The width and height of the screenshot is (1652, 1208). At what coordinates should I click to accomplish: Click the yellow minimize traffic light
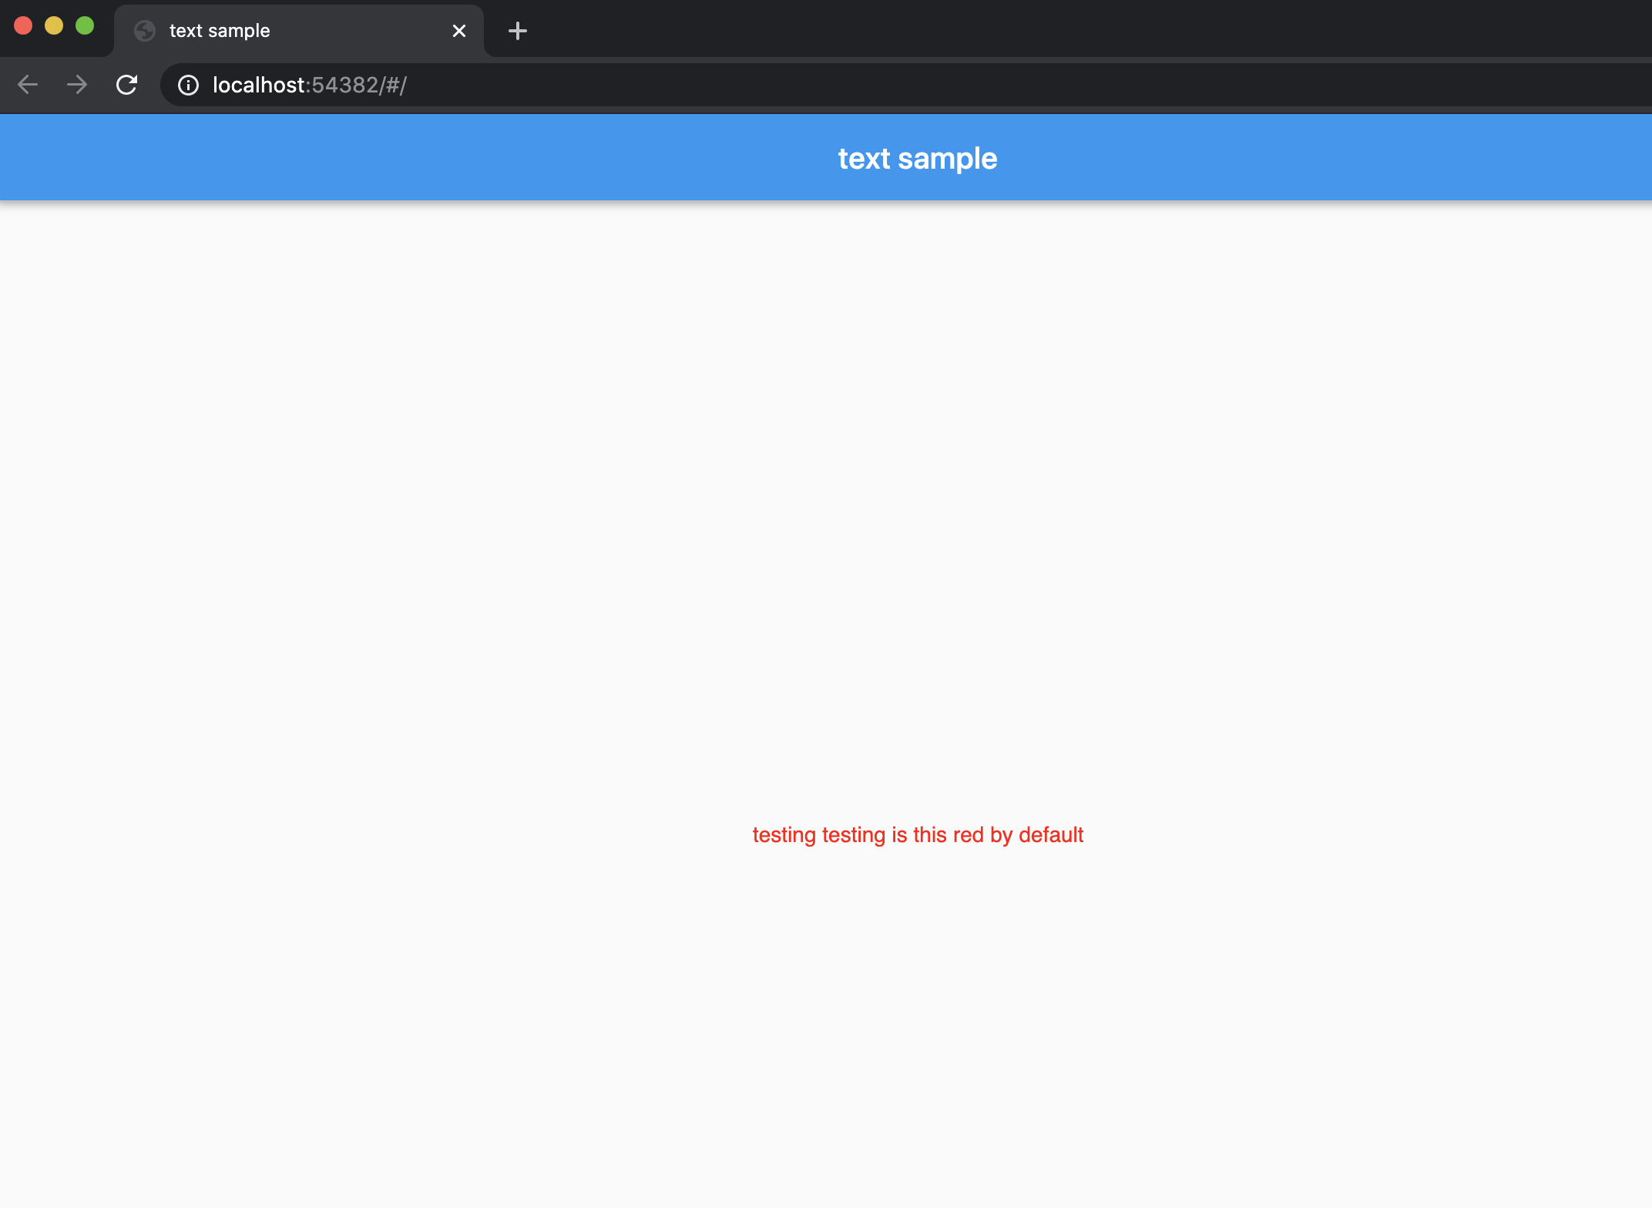(54, 25)
